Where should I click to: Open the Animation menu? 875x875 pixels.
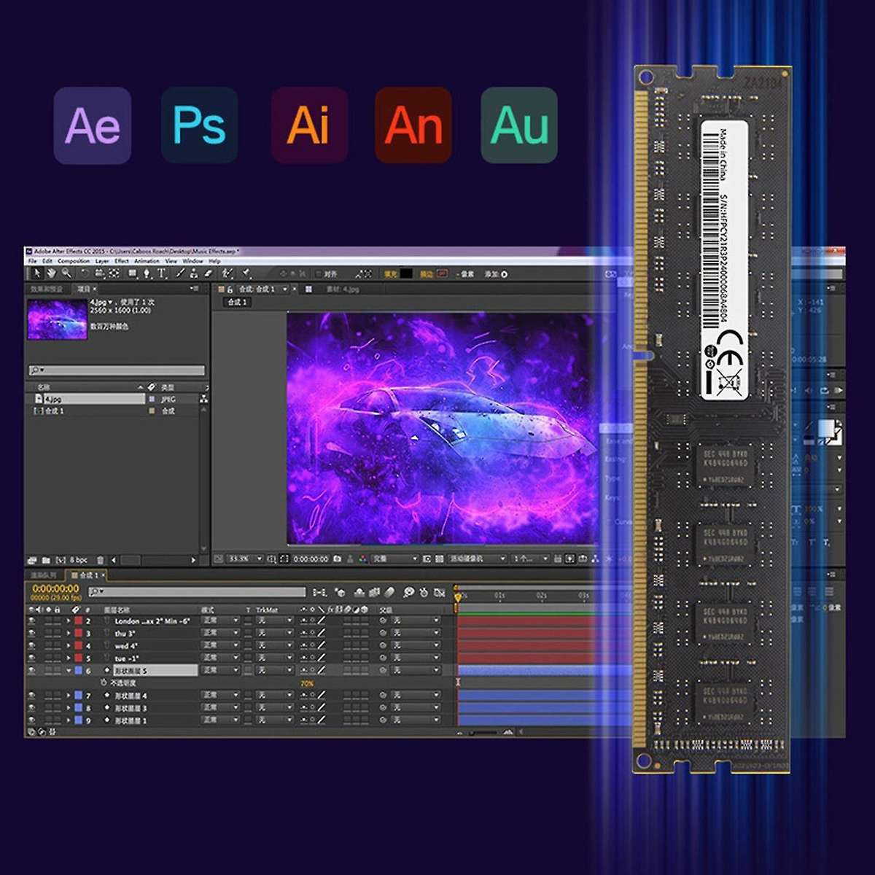coord(147,261)
